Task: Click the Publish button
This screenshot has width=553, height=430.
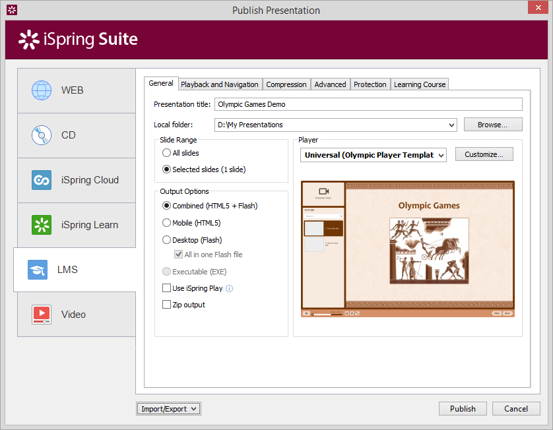Action: click(x=463, y=409)
